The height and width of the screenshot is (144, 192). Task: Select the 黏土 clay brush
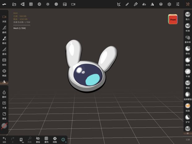[188, 16]
